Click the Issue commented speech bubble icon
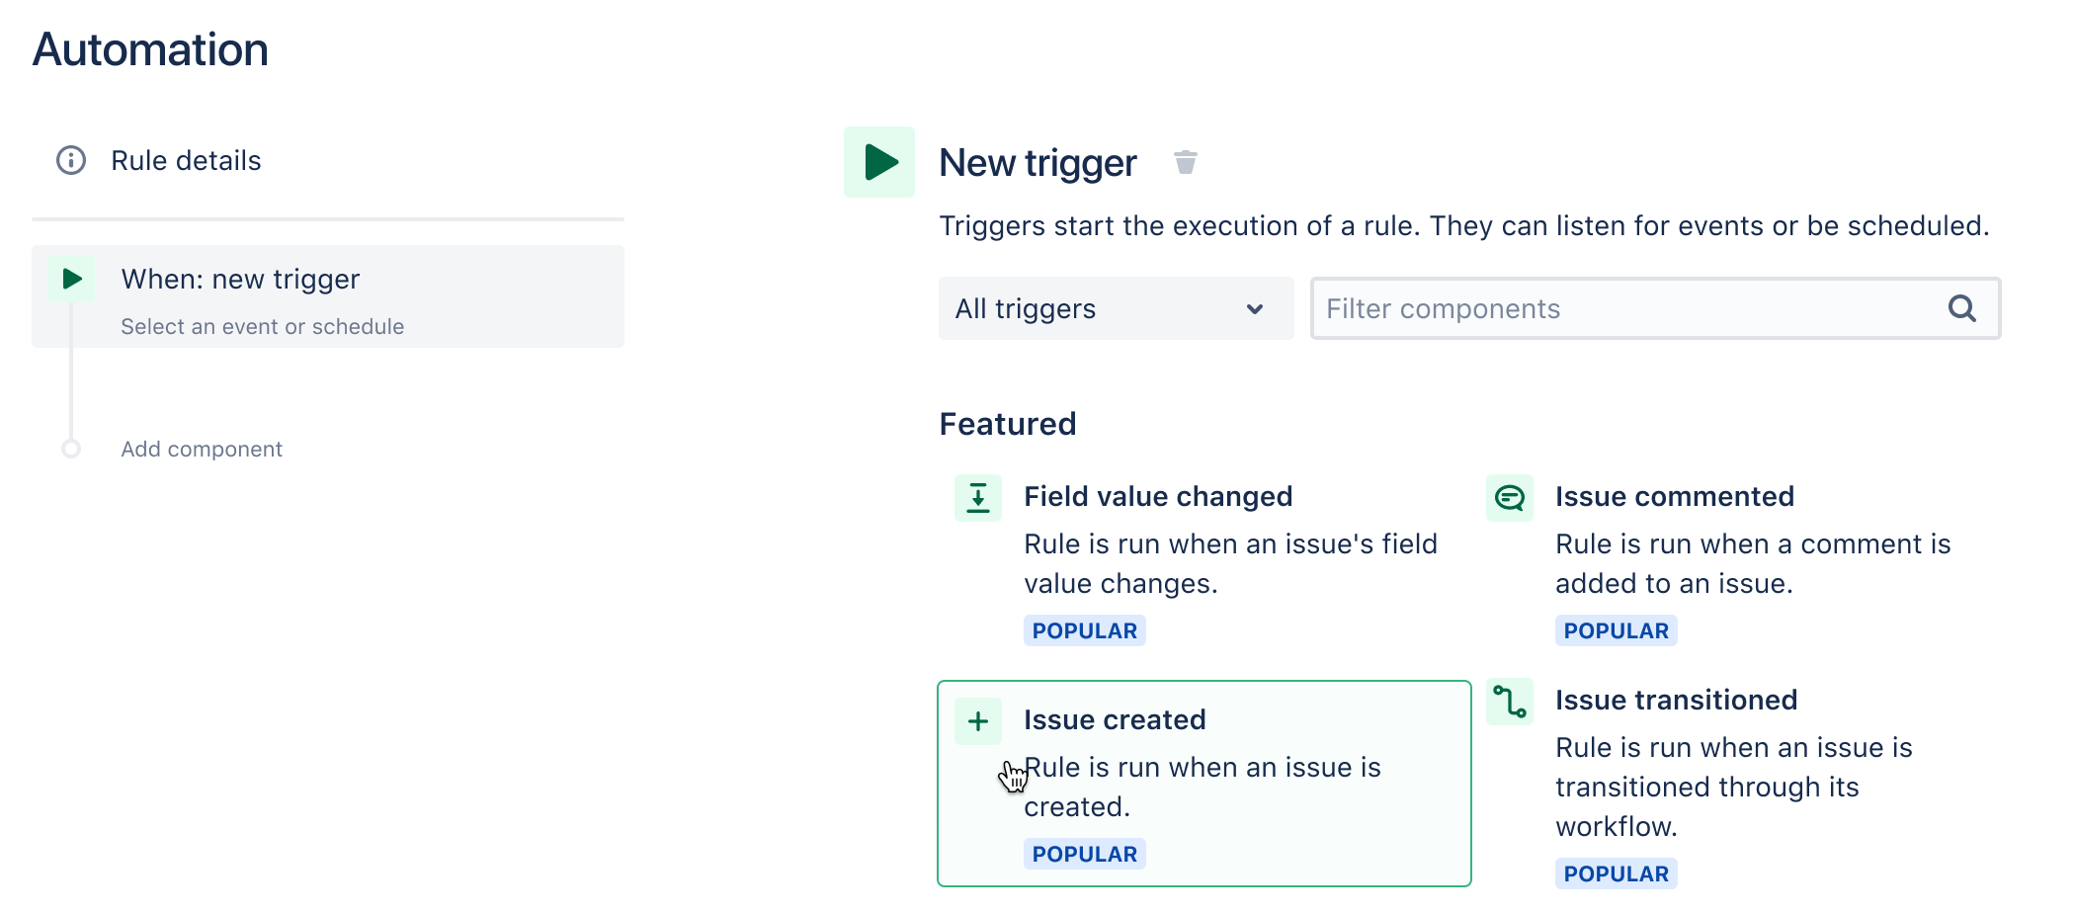Viewport: 2075px width, 915px height. 1510,497
